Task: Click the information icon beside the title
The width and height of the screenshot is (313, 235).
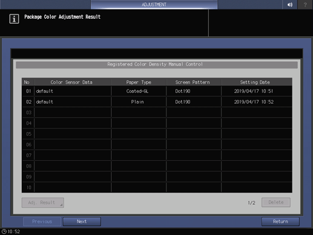Action: click(14, 19)
